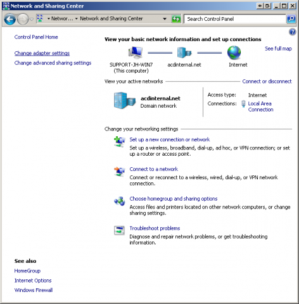
Task: Click the acdinternal.net bold network name
Action: point(160,98)
